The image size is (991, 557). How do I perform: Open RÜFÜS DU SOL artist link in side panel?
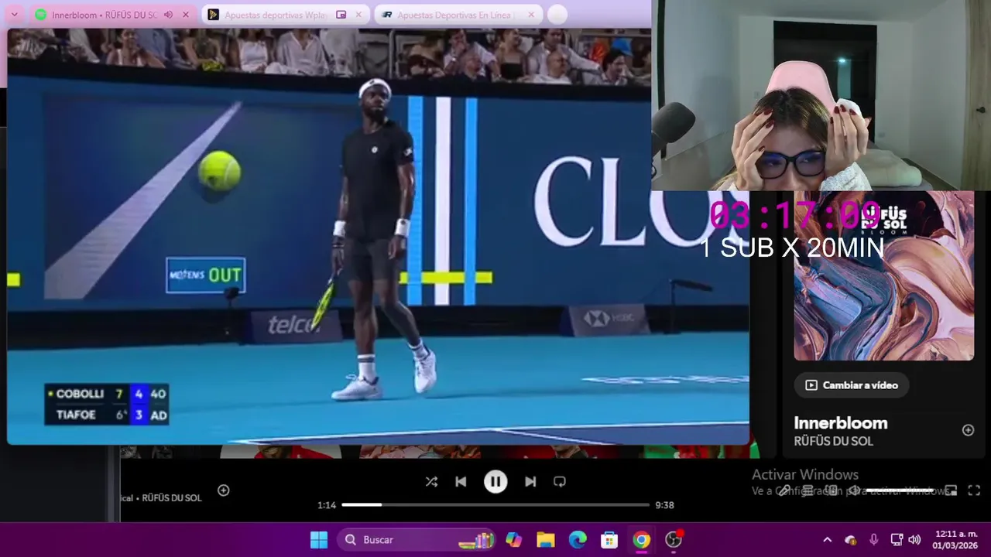click(x=834, y=442)
